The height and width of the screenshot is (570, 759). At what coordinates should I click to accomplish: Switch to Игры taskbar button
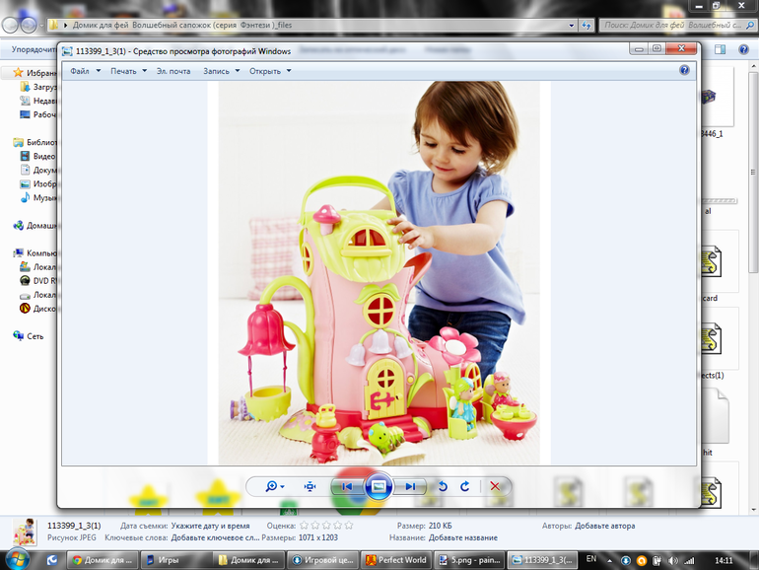point(175,560)
